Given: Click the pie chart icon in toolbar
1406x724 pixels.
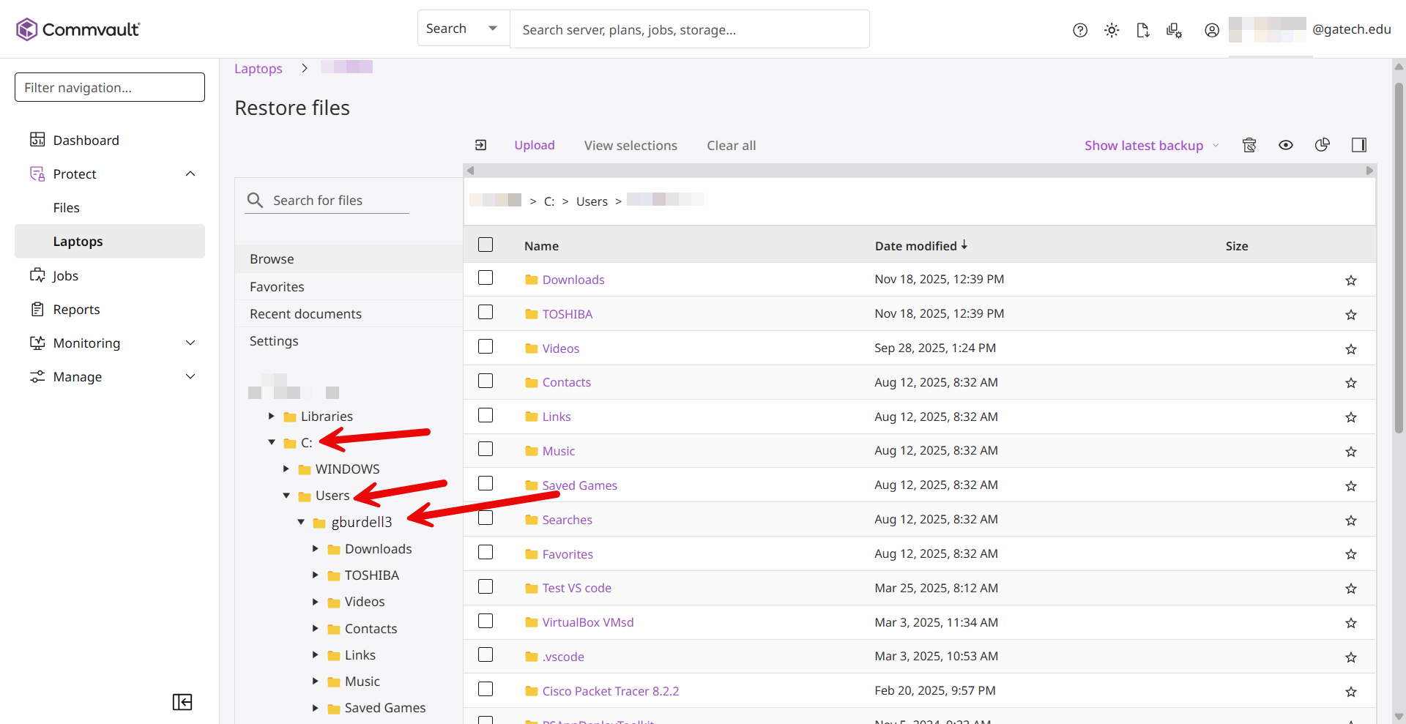Looking at the screenshot, I should [1322, 145].
